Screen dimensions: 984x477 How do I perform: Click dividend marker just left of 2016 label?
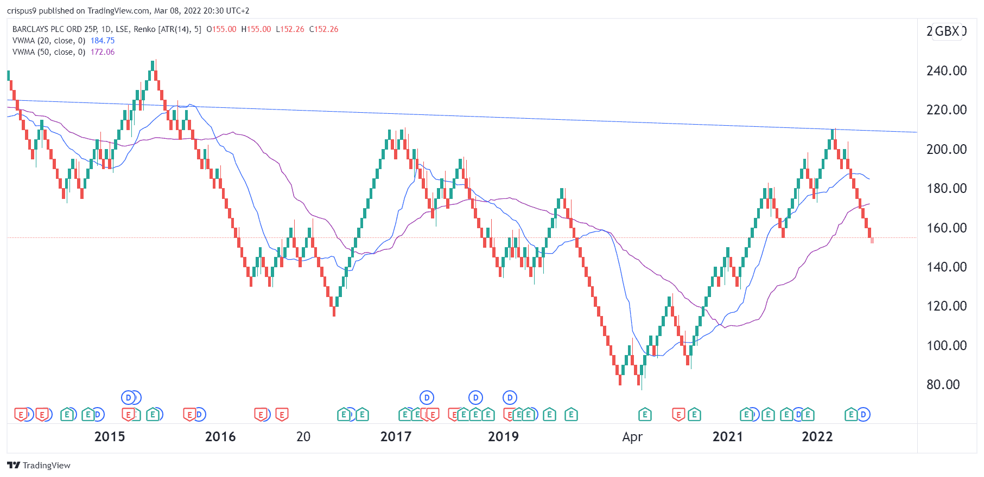tap(199, 415)
